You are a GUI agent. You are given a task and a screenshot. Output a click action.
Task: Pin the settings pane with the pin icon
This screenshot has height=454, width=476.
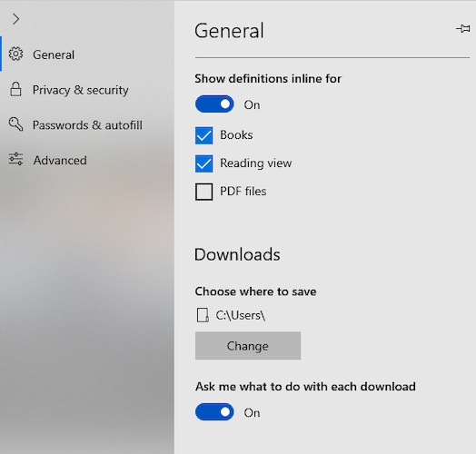463,29
